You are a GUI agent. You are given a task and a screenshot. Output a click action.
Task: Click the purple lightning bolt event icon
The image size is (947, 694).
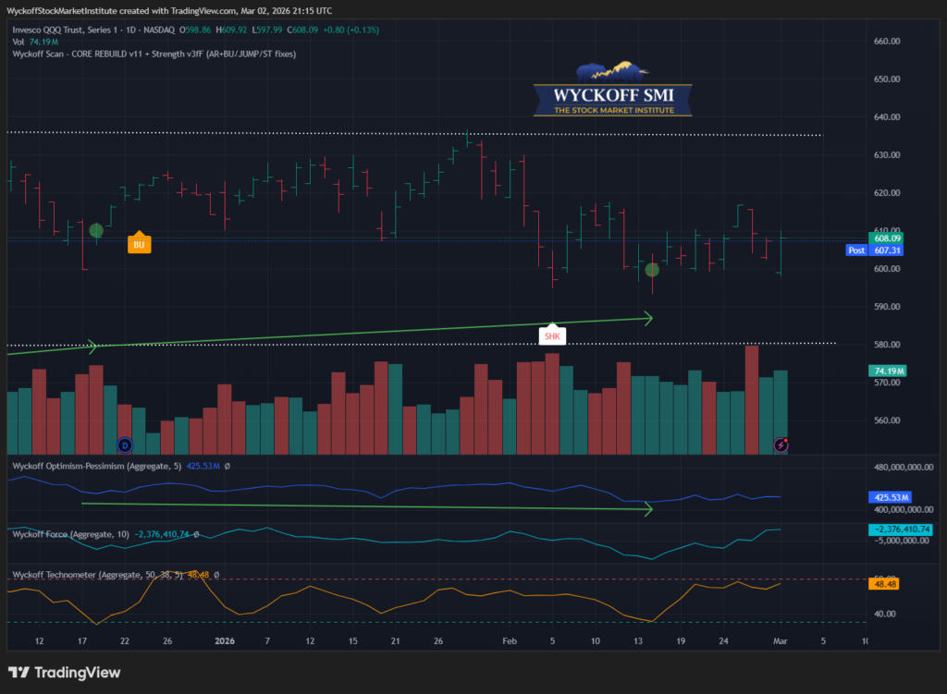[x=781, y=445]
